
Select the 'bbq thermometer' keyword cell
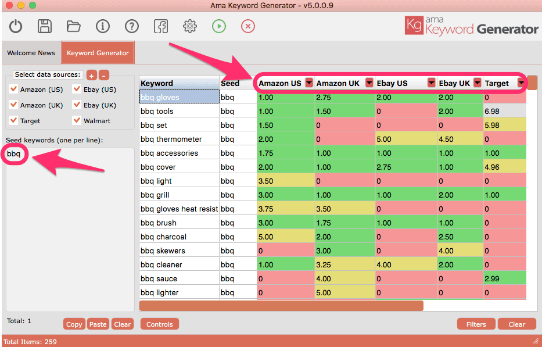point(180,139)
